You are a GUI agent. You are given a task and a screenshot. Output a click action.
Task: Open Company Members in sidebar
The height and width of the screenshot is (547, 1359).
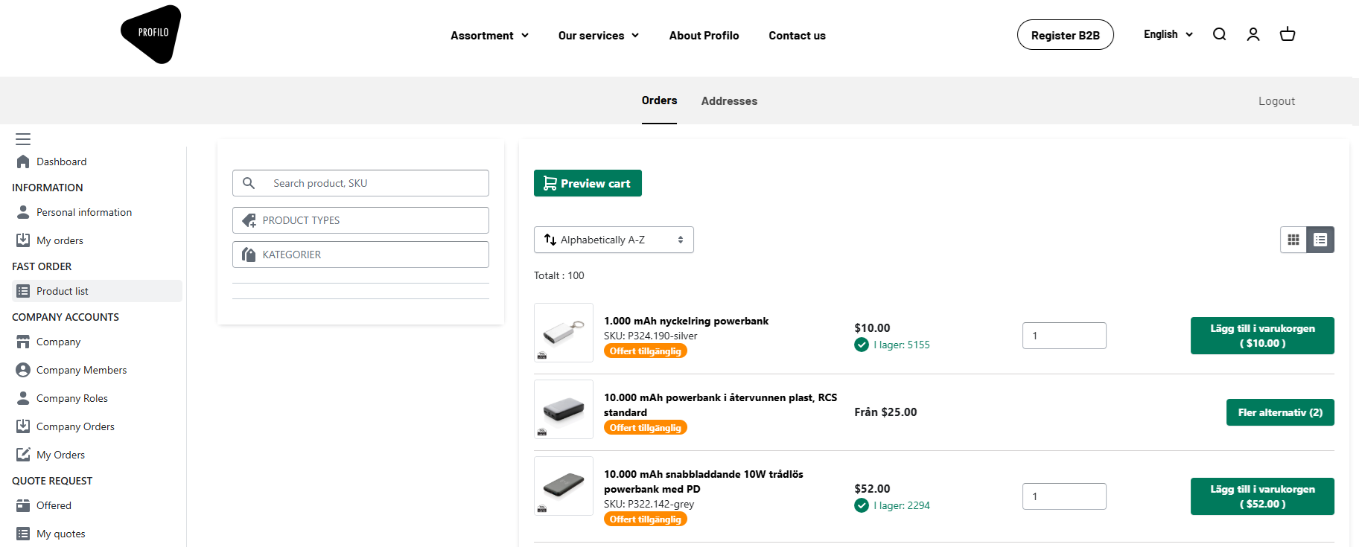point(81,370)
